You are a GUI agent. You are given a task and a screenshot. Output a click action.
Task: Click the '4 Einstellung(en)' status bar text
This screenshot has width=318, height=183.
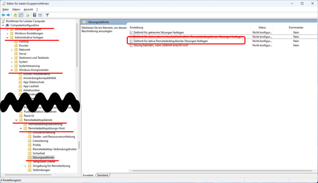pos(11,180)
